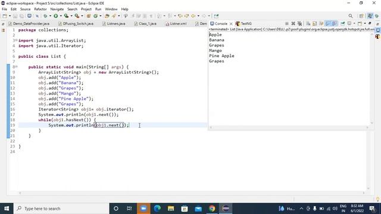Click the Open Perspective icon
This screenshot has width=381, height=214.
(x=361, y=16)
